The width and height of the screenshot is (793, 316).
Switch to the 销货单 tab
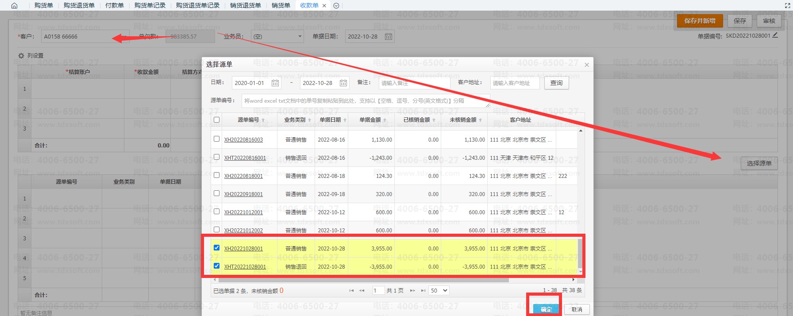click(x=281, y=6)
